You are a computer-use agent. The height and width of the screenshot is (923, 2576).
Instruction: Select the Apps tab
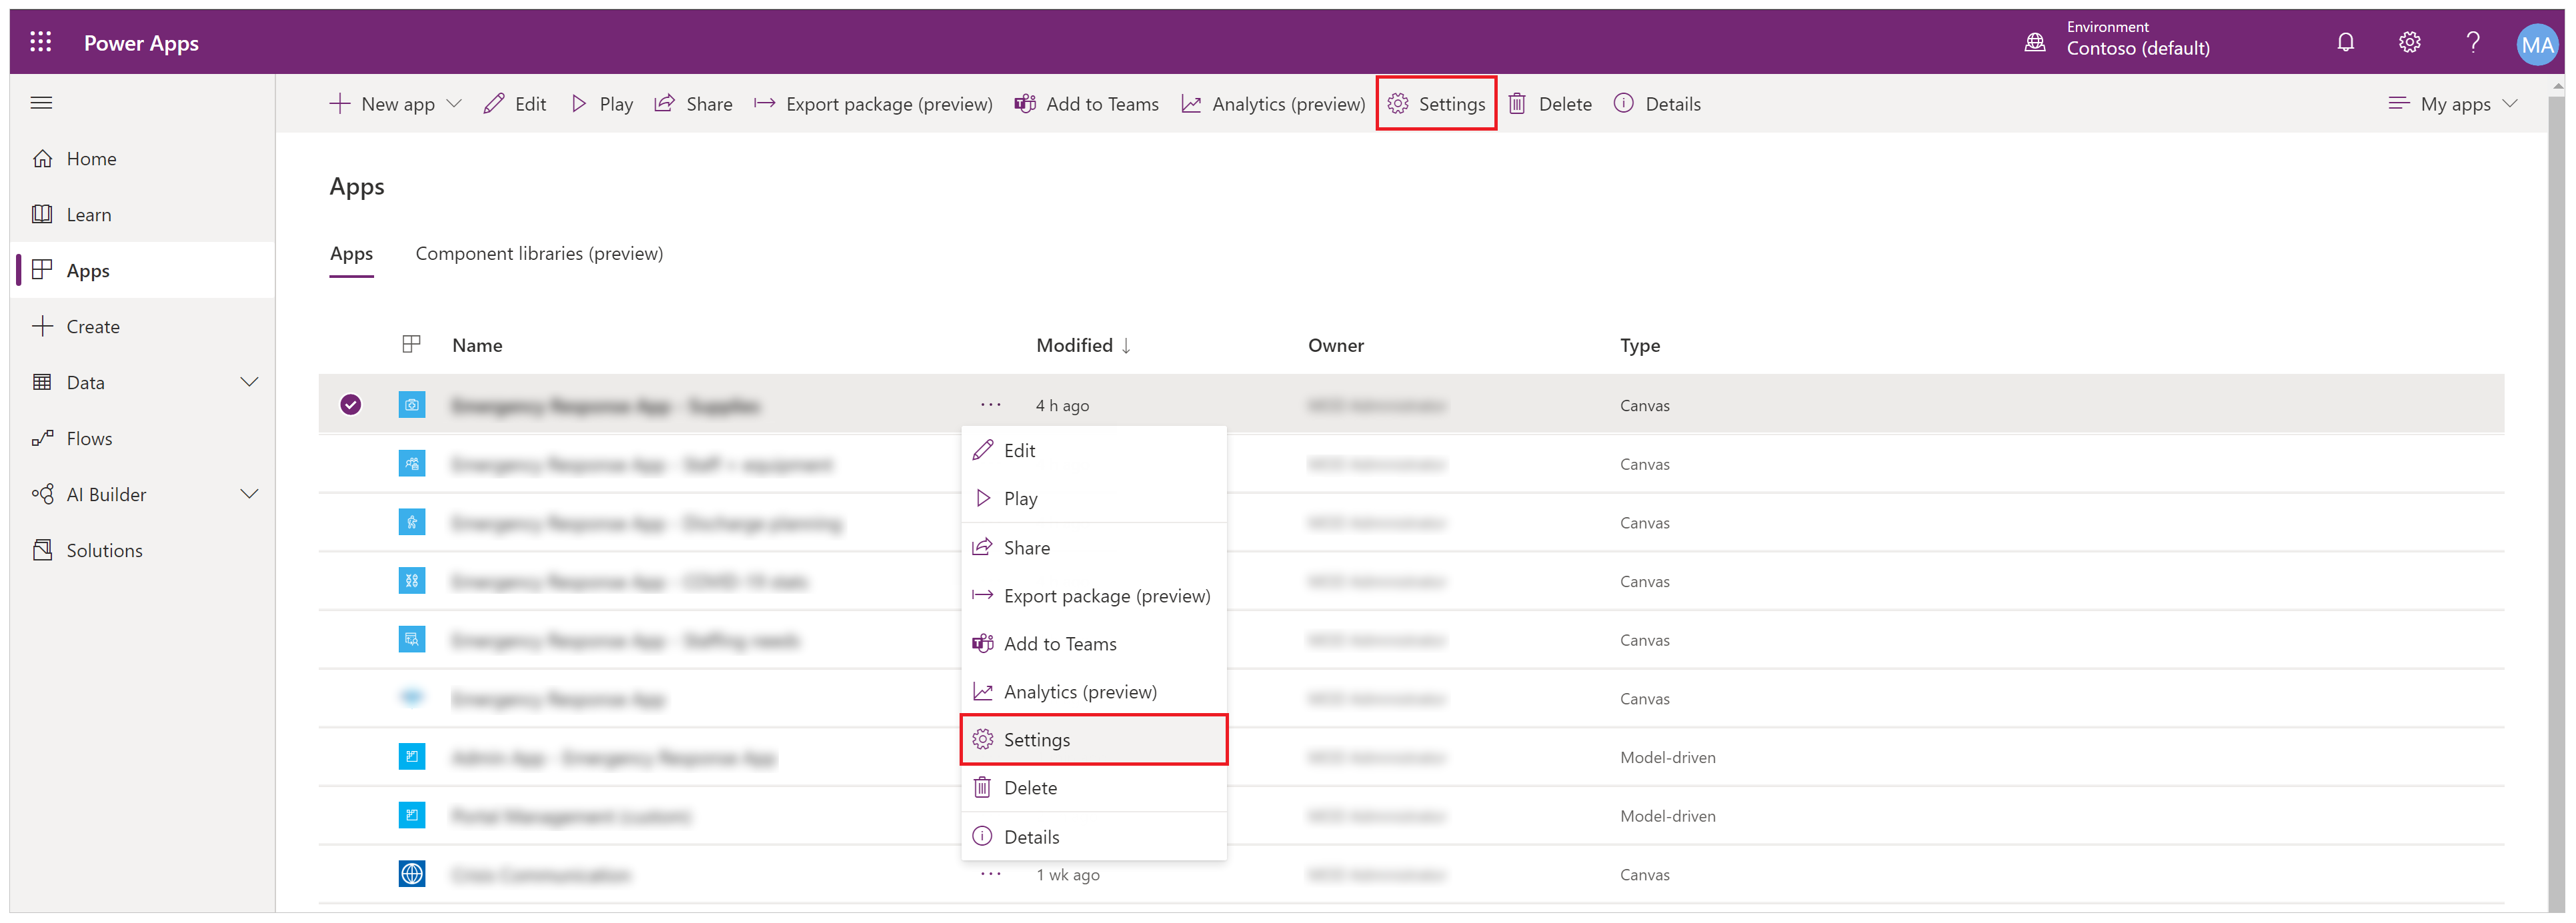[350, 255]
